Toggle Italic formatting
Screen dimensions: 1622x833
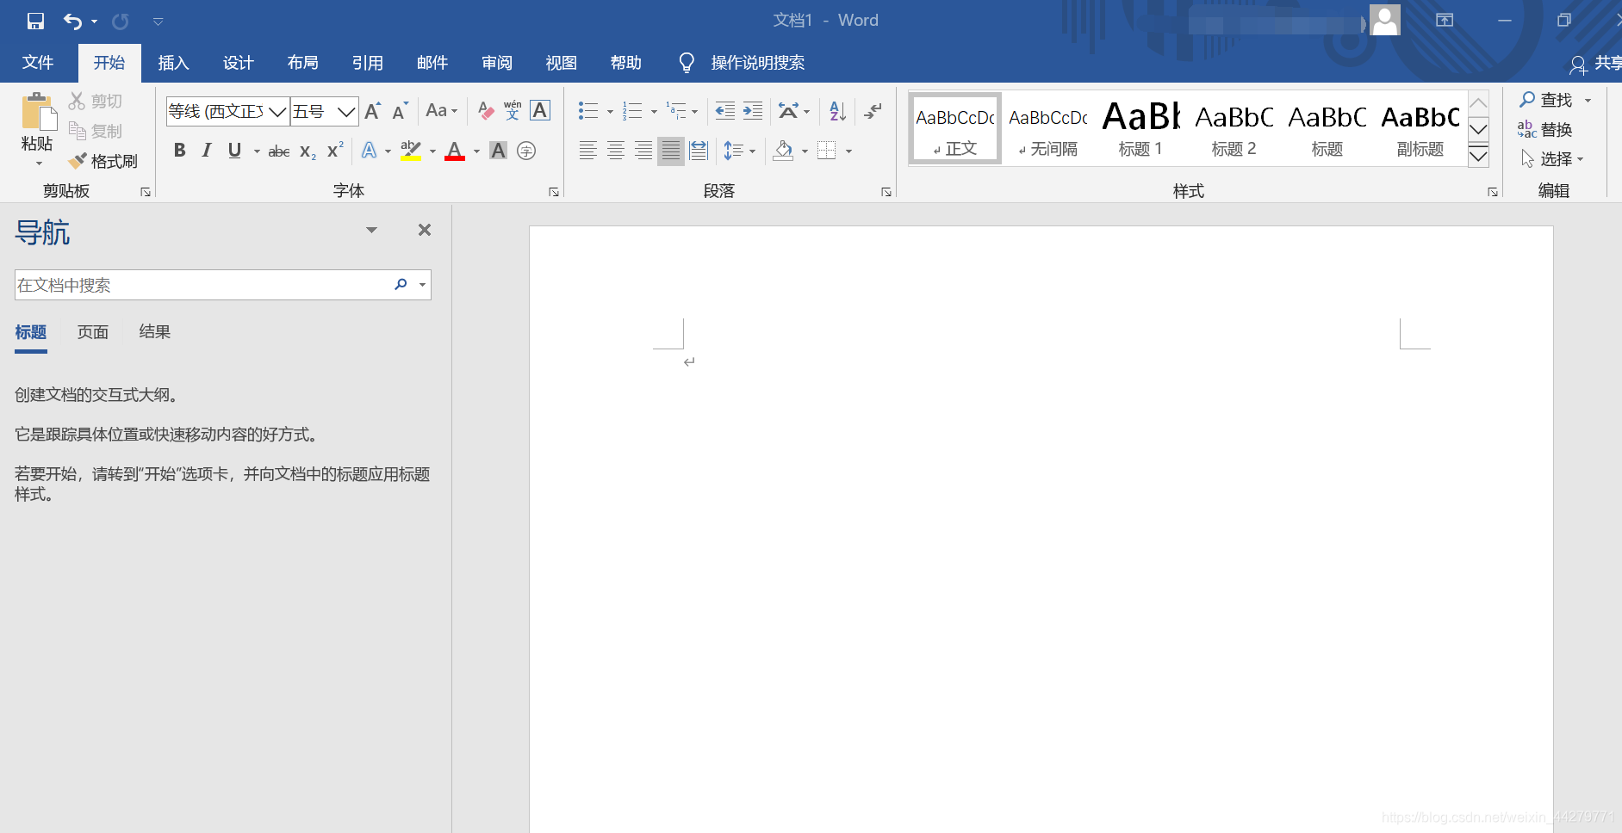(x=207, y=151)
